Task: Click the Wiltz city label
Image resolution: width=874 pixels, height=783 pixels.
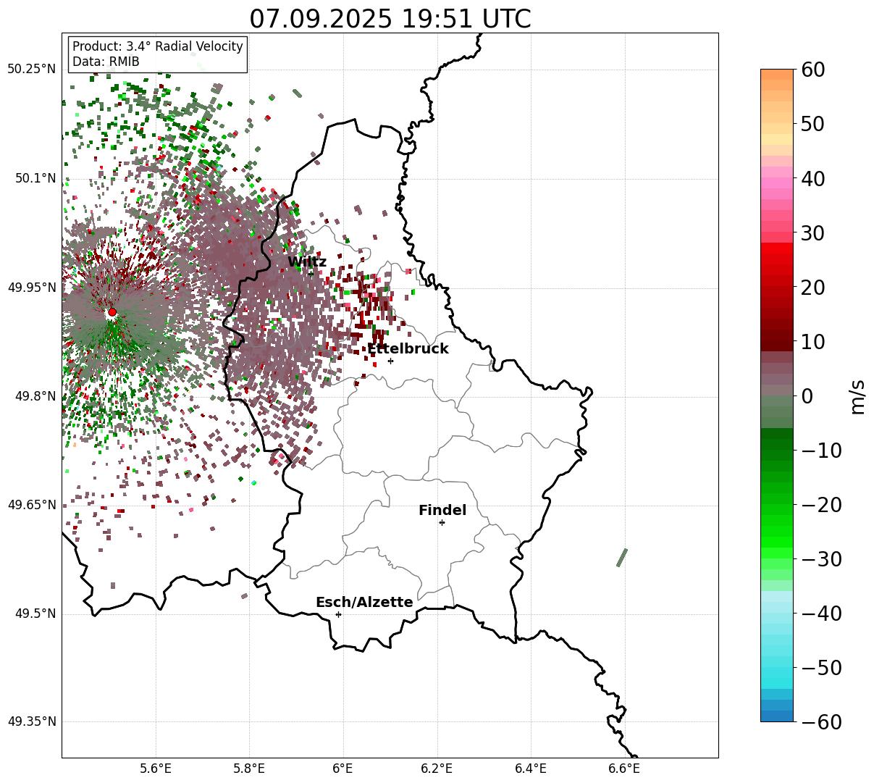Action: pos(307,262)
